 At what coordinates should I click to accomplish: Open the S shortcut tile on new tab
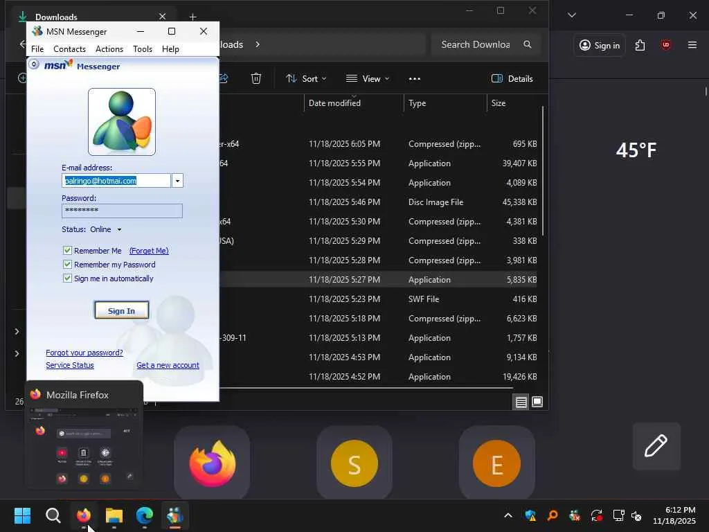point(354,463)
